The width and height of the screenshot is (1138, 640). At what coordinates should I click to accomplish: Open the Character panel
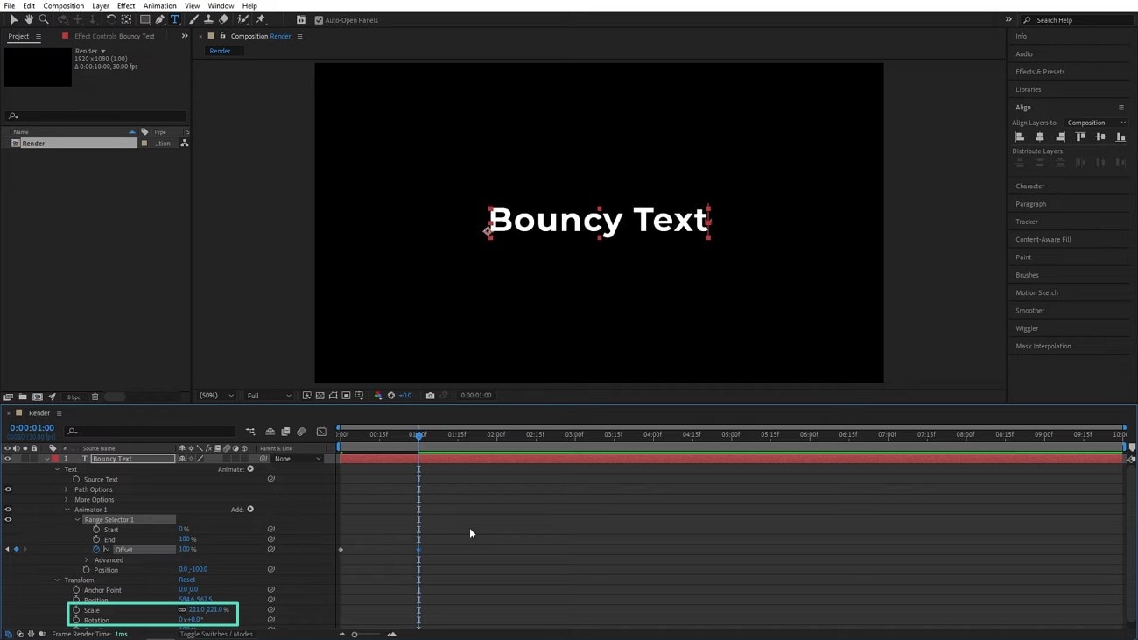tap(1029, 186)
